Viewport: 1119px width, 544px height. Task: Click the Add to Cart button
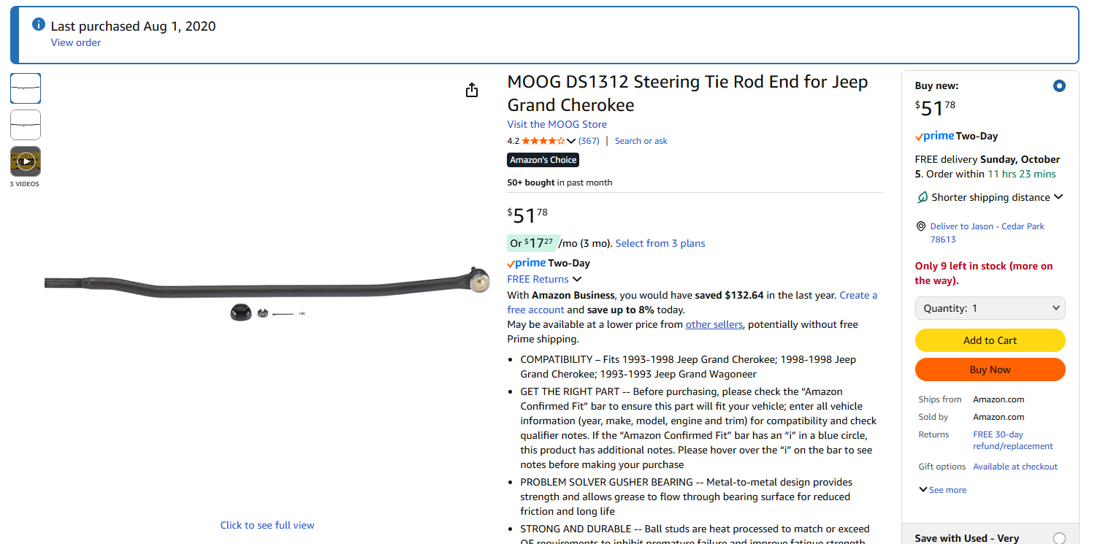990,340
